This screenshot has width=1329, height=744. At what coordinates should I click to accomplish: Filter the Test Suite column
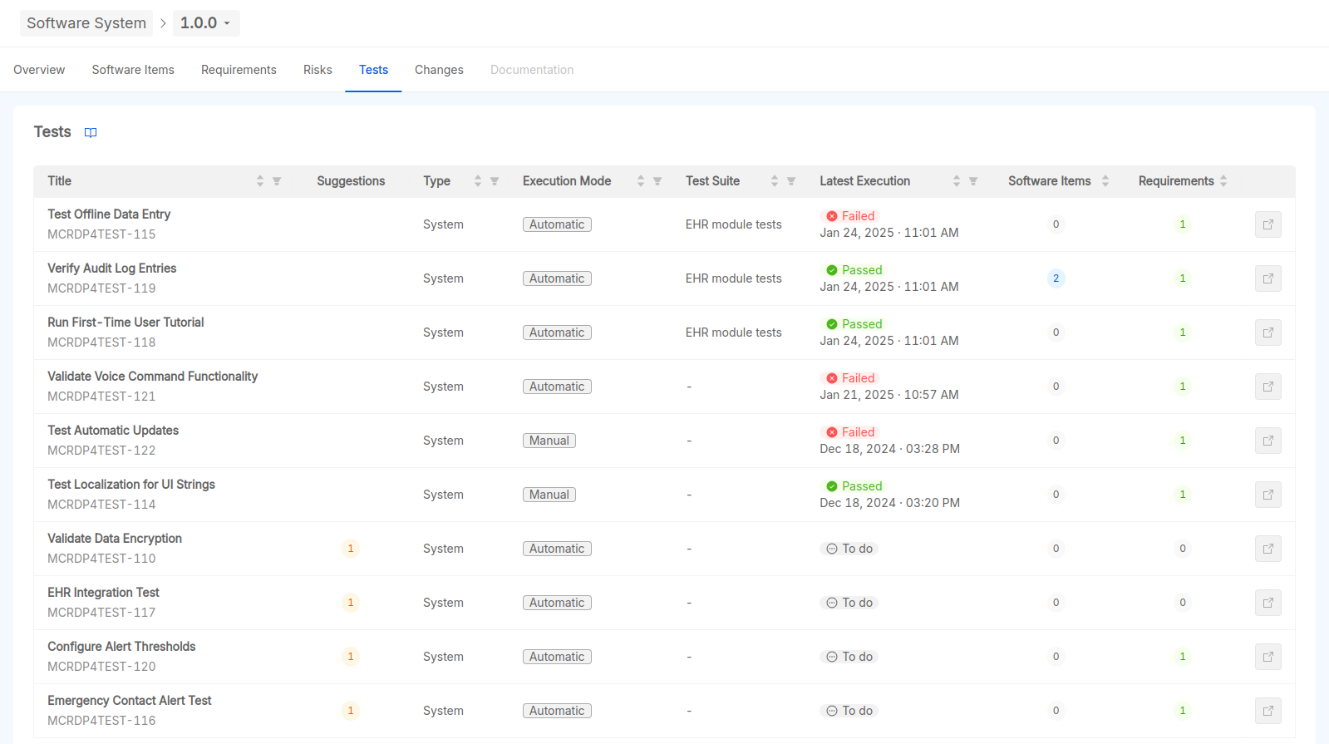[791, 181]
